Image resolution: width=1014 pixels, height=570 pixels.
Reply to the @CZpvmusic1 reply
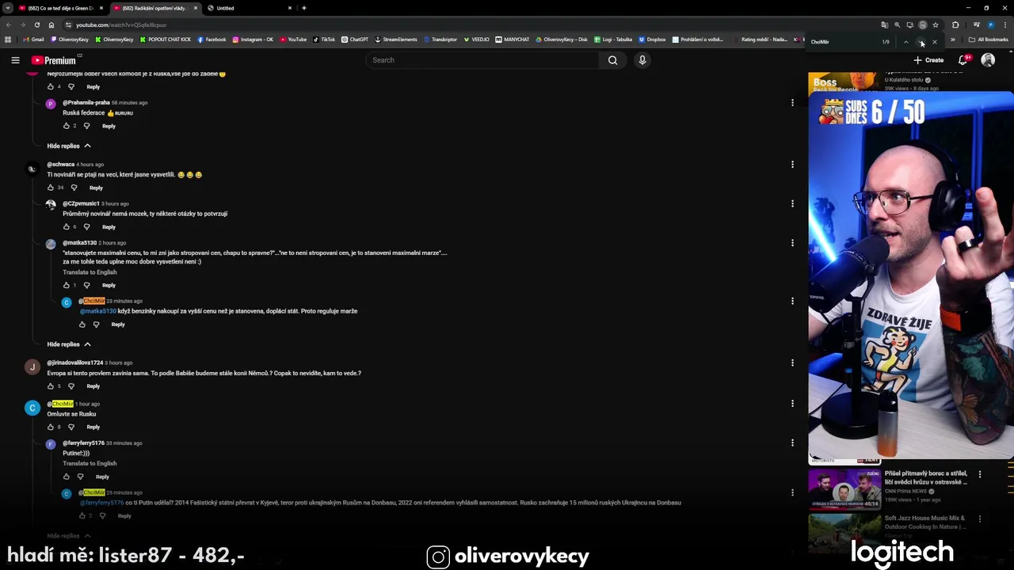click(x=109, y=226)
